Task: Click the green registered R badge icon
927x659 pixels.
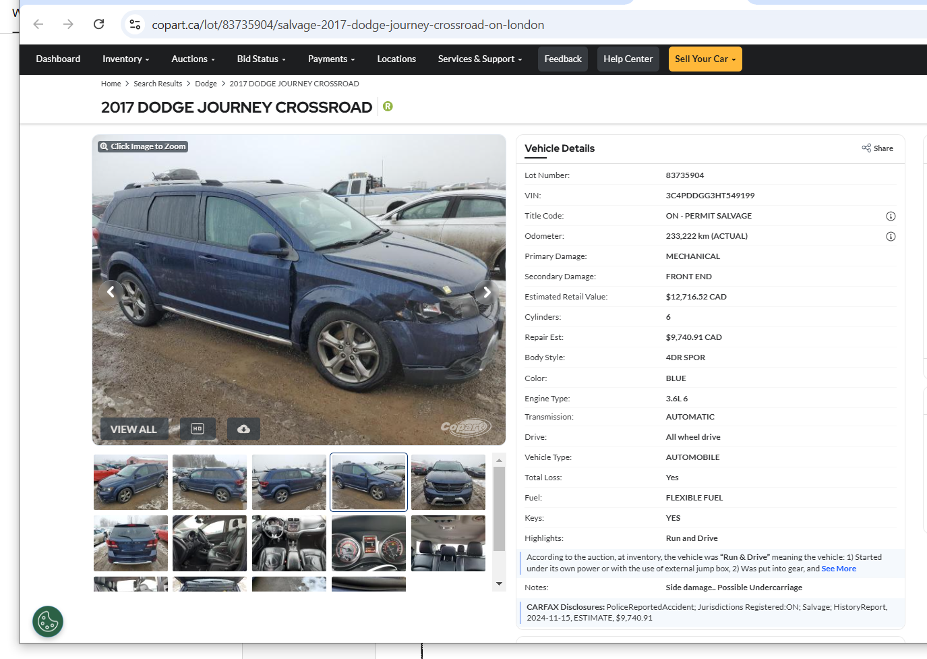Action: point(388,106)
